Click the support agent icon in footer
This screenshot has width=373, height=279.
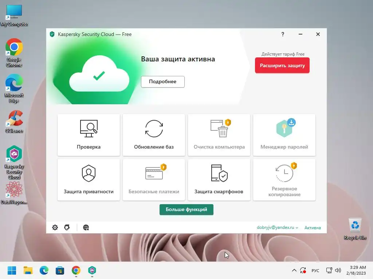pos(67,227)
